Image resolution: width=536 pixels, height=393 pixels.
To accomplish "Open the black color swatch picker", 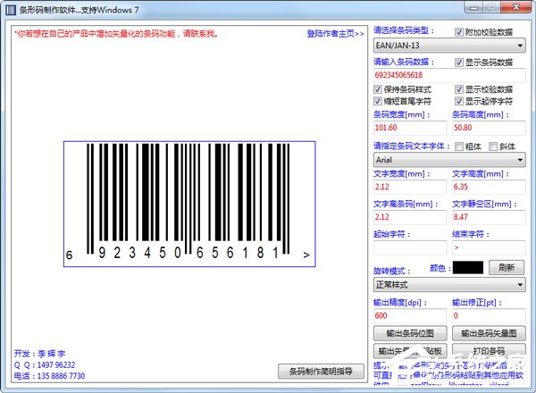I will (468, 268).
